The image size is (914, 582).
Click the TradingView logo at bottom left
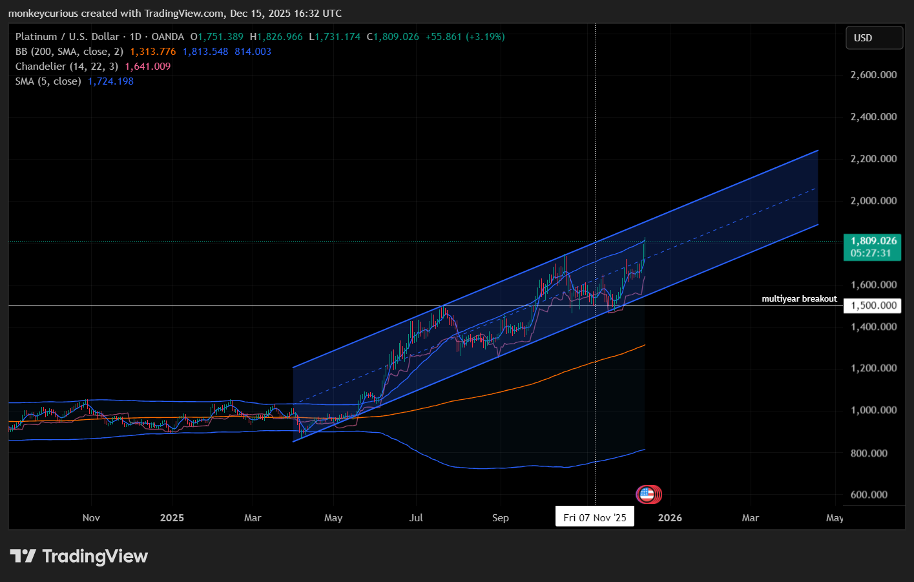pos(79,556)
